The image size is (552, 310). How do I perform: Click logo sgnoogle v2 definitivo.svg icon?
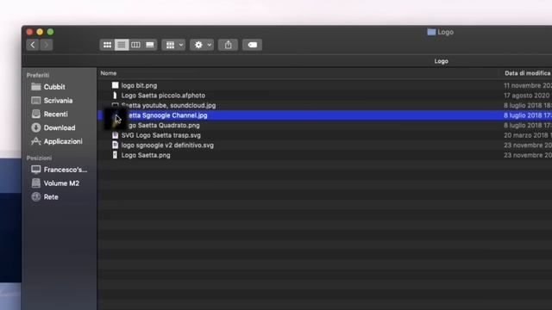[115, 146]
